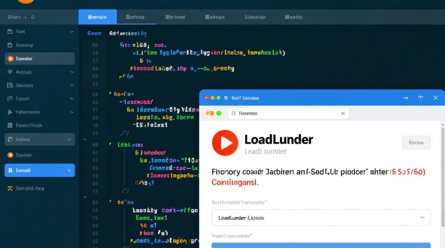The width and height of the screenshot is (445, 248).
Task: Expand the References sidebar chevron
Action: tap(71, 112)
